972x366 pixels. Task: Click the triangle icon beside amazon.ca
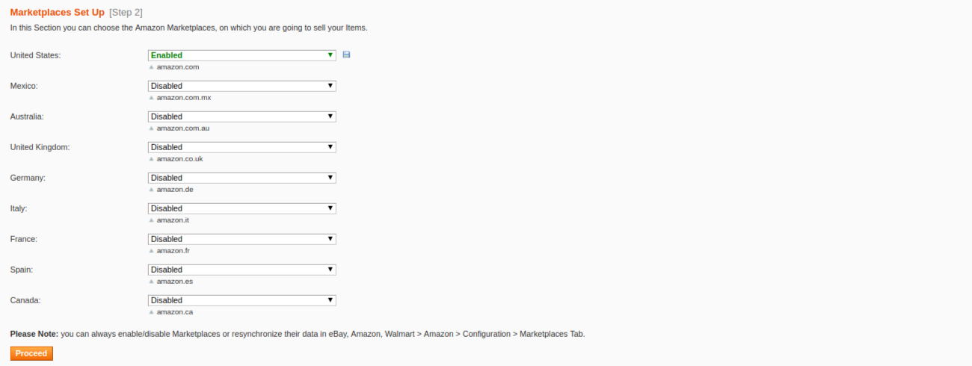pos(151,312)
